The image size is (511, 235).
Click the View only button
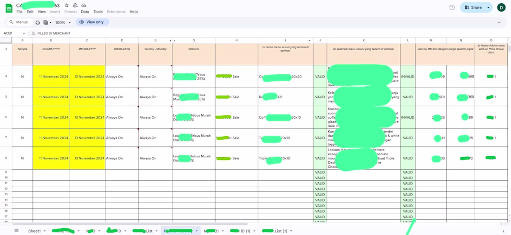coord(92,22)
